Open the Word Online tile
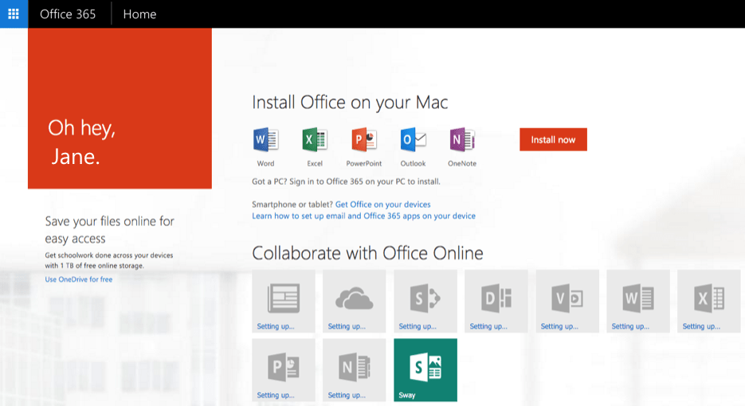745x406 pixels. click(x=638, y=301)
